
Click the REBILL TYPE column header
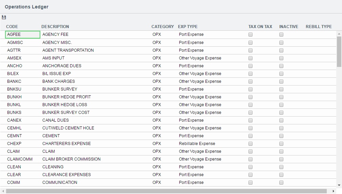click(x=319, y=27)
